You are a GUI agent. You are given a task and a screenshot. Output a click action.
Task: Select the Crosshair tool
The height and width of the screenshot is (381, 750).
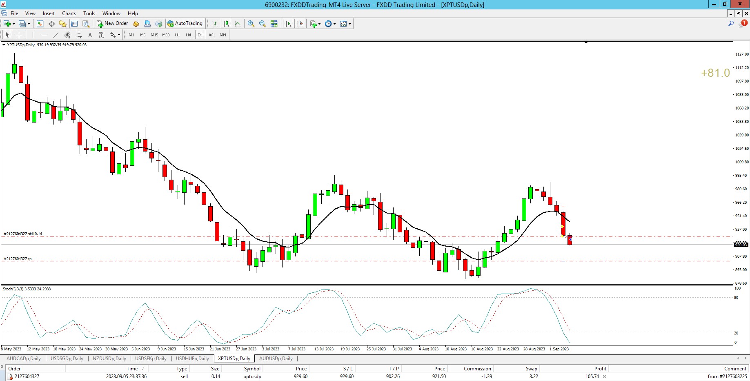coord(19,35)
